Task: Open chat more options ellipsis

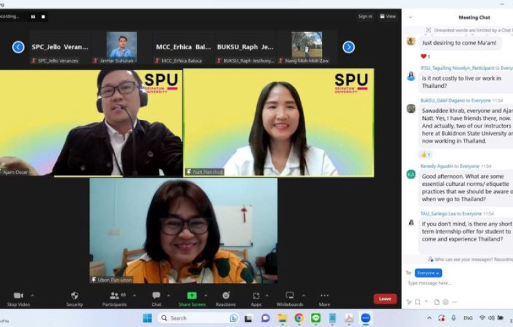Action: point(455,302)
